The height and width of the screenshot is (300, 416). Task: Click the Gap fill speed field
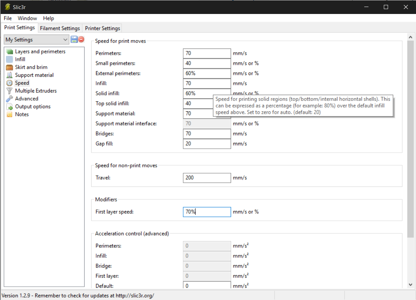(207, 144)
